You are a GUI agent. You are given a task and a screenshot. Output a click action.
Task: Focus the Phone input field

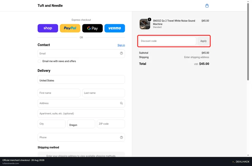[x=81, y=137]
